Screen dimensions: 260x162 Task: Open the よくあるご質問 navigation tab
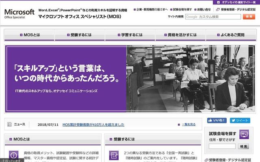point(231,35)
